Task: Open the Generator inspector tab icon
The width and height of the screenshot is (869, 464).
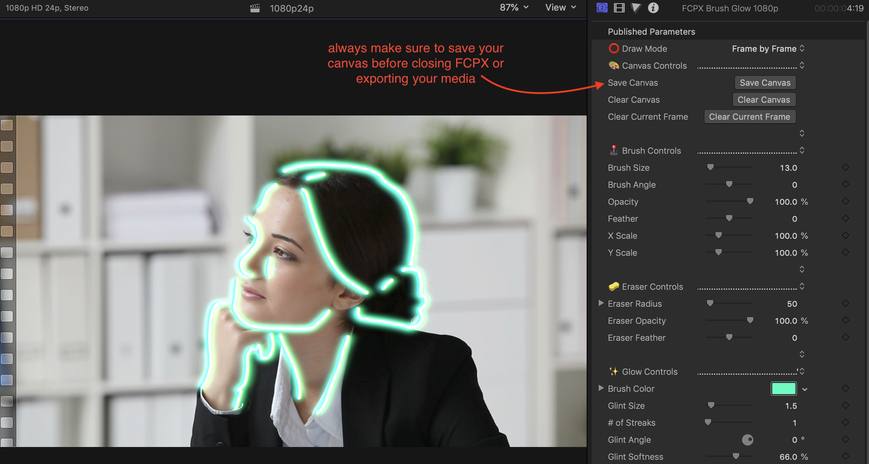Action: pos(602,8)
